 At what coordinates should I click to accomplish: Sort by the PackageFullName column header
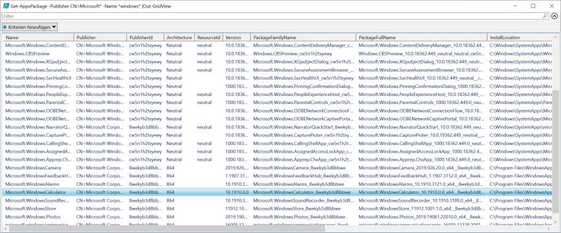click(x=421, y=37)
